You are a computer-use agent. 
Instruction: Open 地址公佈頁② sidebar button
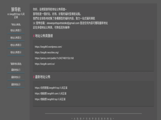pos(16,38)
